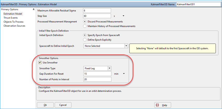Click the Step Size label

tap(42, 16)
